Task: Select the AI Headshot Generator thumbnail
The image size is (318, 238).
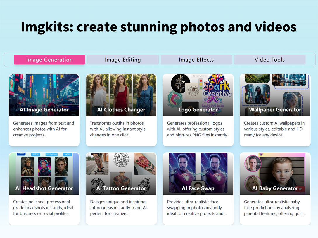Action: point(44,174)
